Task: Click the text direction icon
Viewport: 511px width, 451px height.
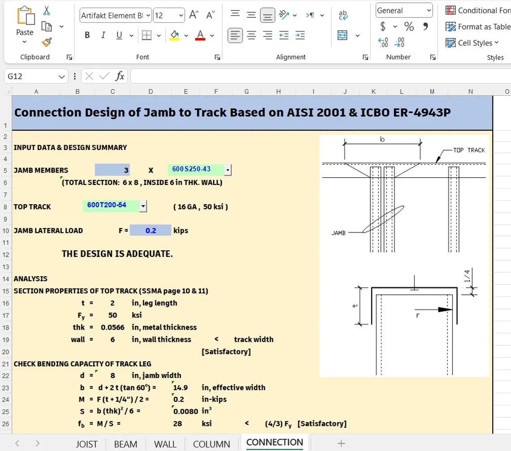Action: point(310,15)
